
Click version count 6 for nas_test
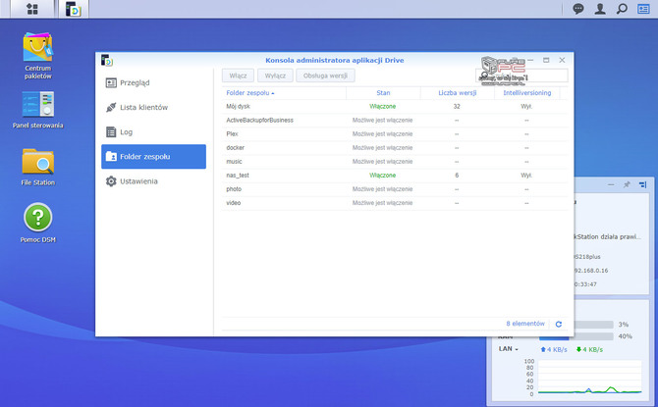[x=457, y=176]
